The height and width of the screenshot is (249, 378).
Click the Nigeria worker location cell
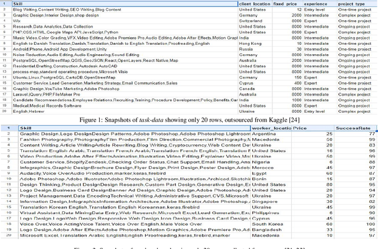(260, 162)
